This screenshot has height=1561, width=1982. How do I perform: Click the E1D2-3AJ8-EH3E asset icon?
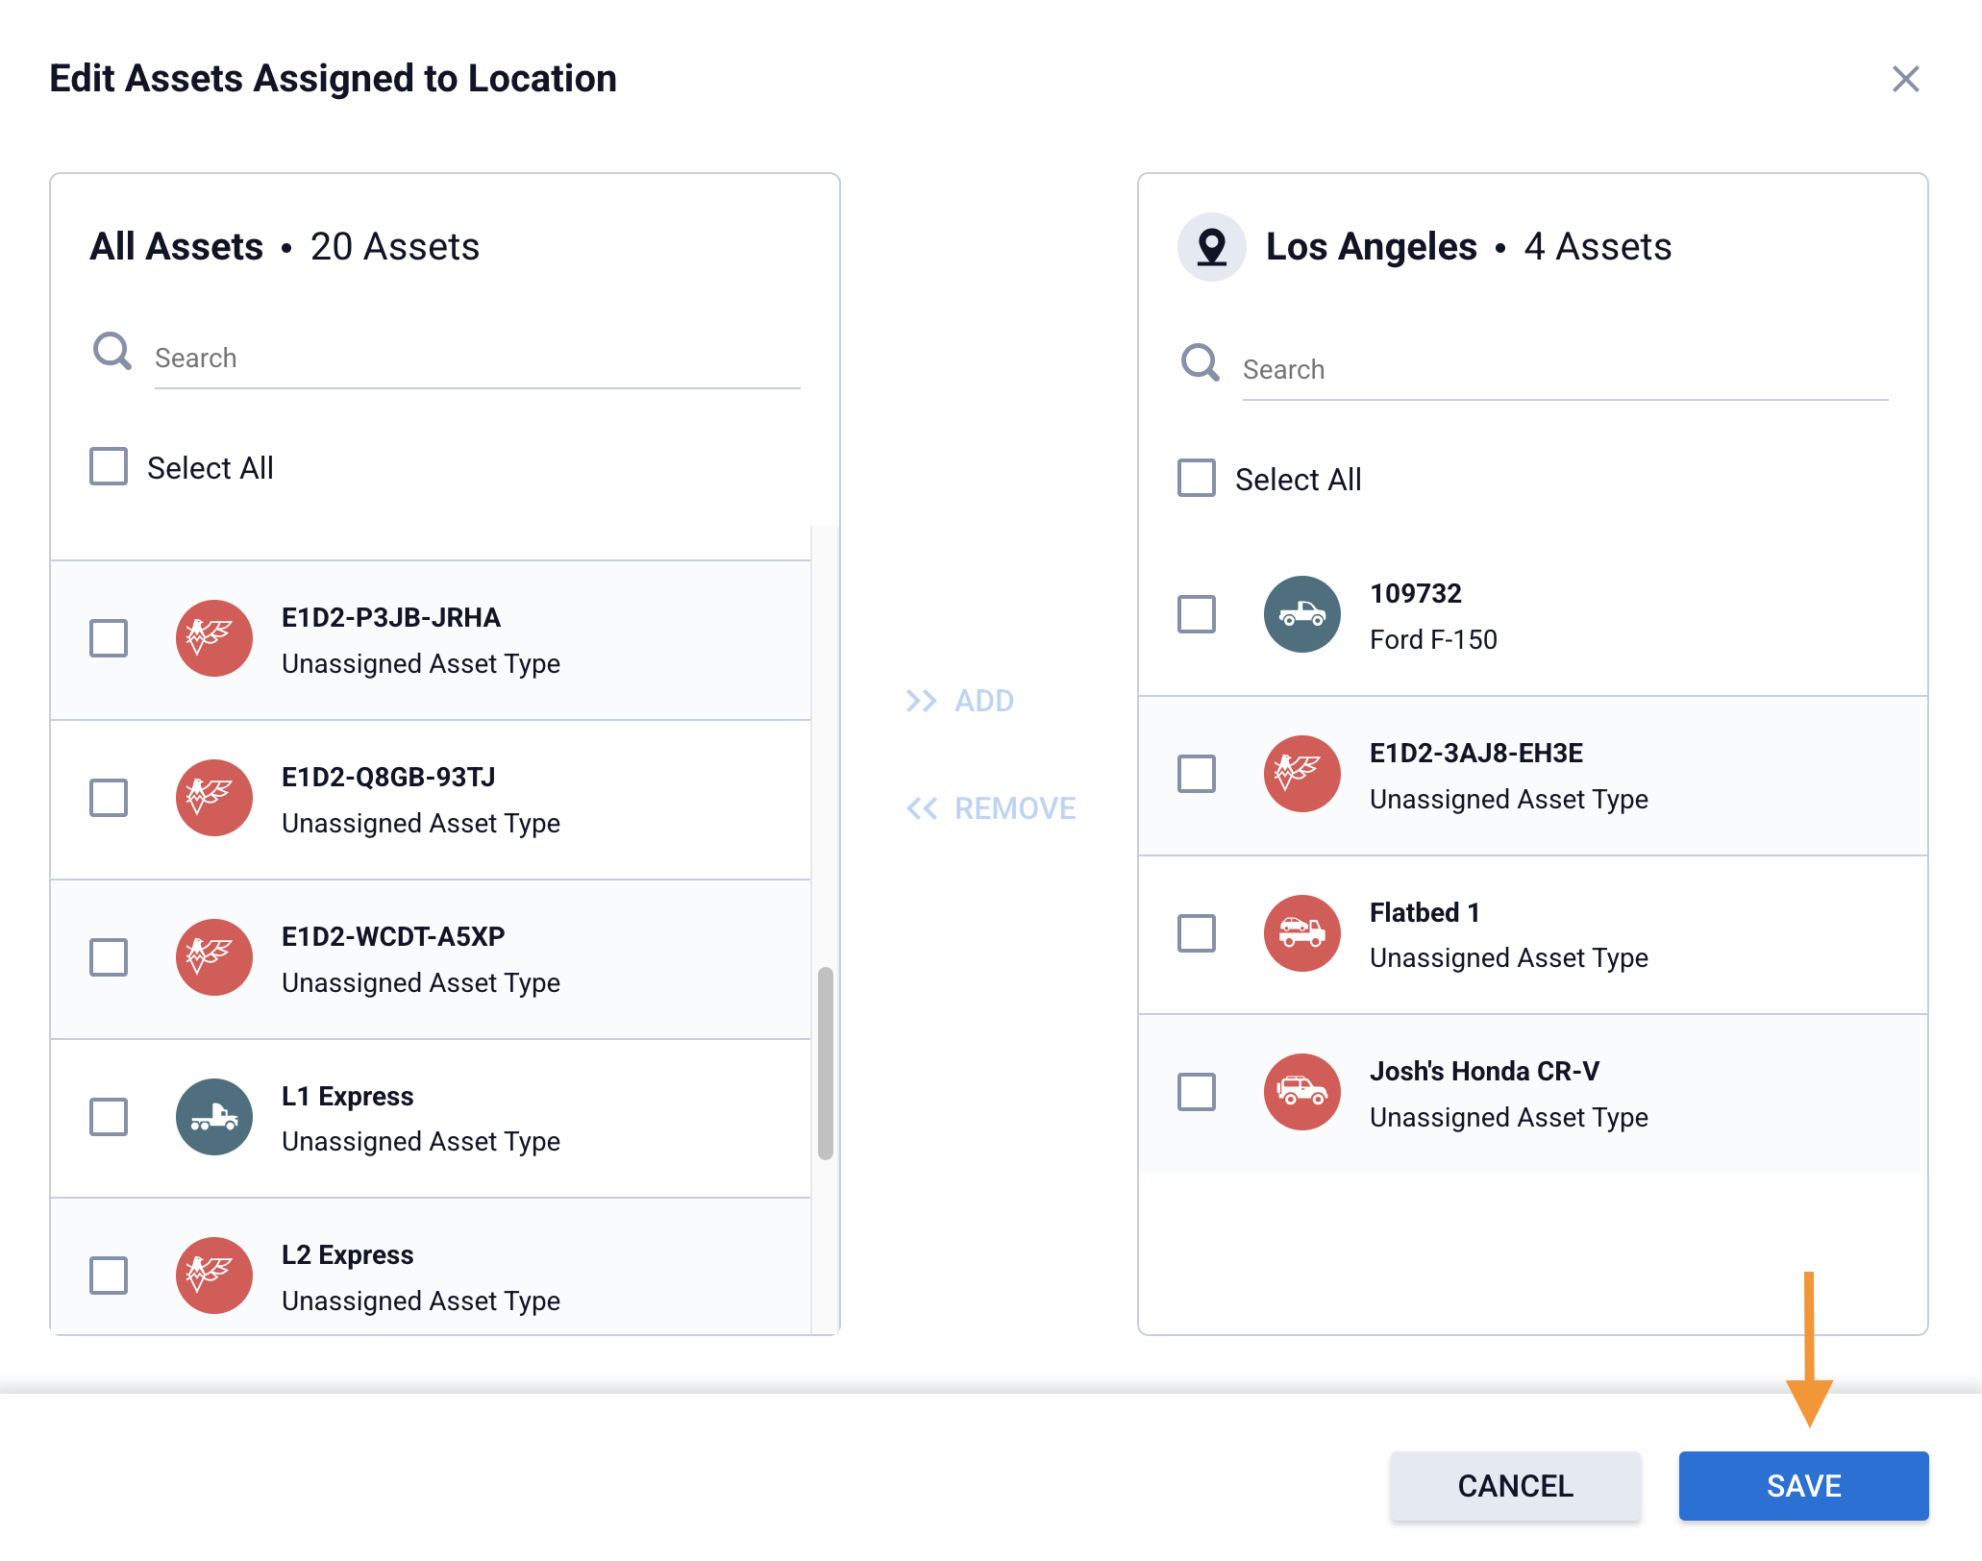point(1301,774)
